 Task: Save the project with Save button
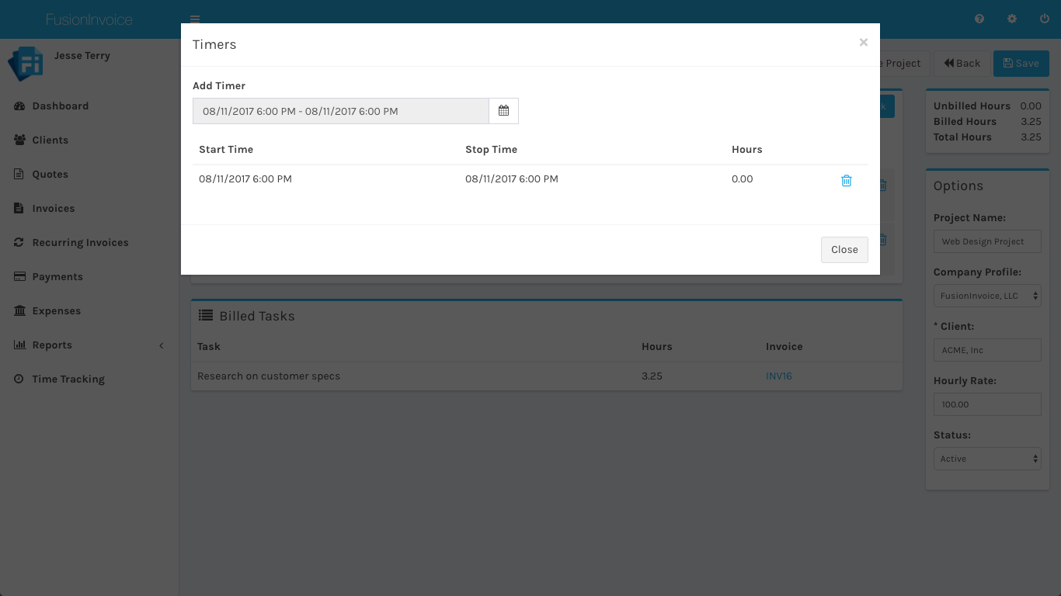coord(1021,64)
